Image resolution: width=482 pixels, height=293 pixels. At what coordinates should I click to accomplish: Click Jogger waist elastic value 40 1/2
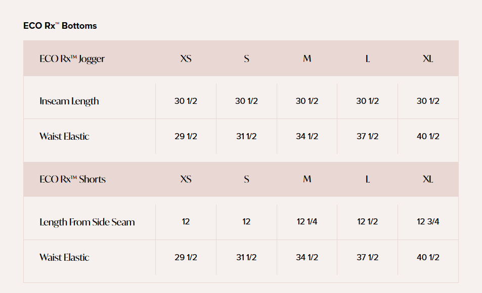[428, 136]
